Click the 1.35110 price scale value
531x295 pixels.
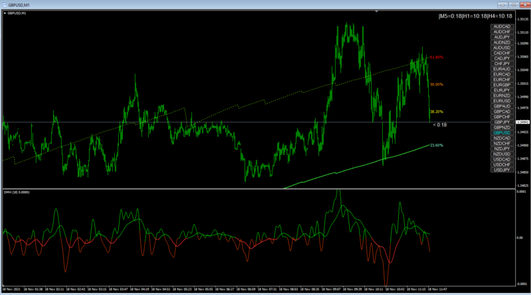point(523,32)
